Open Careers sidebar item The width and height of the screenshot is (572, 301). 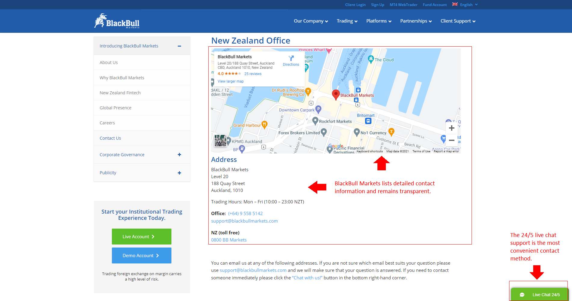click(x=142, y=123)
